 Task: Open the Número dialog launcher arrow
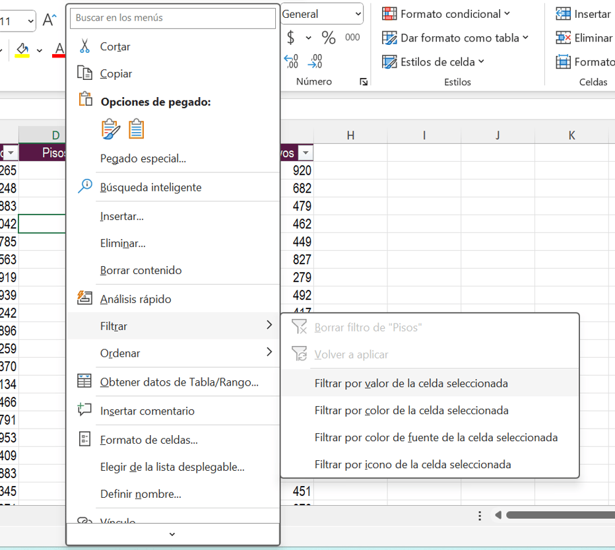364,82
